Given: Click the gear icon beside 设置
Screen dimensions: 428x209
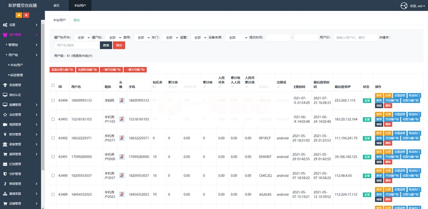Looking at the screenshot, I should (5, 25).
